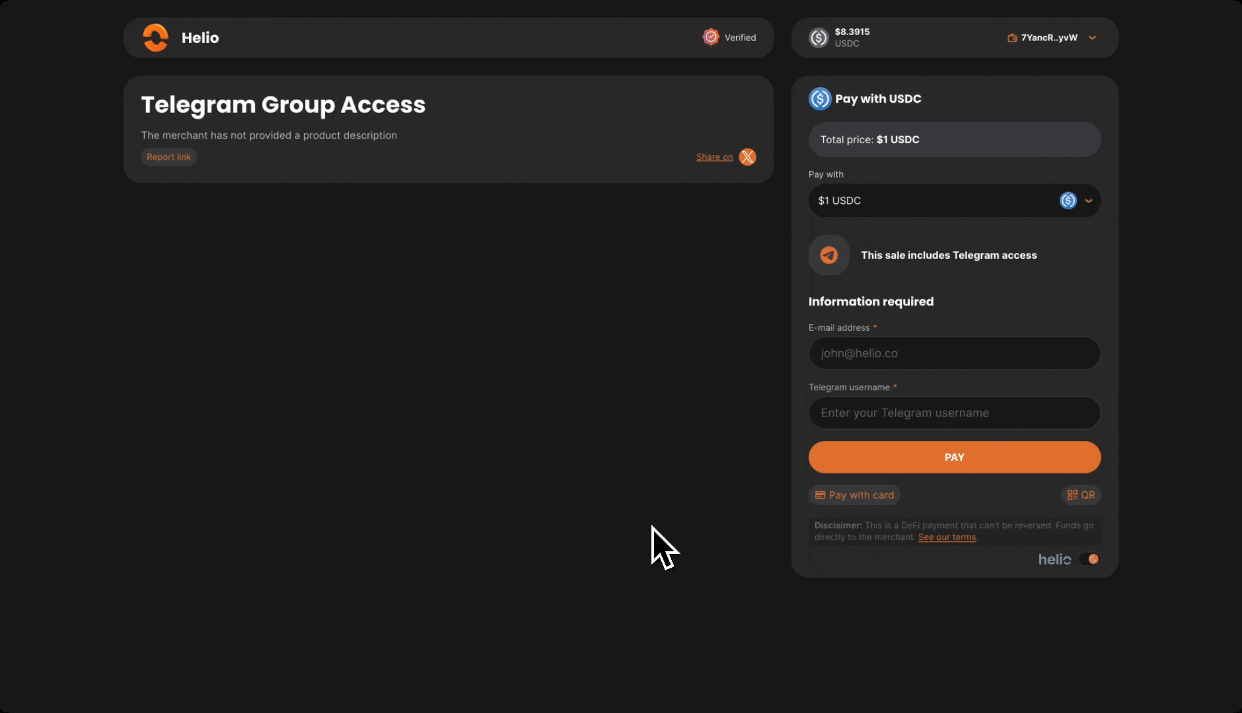Focus the Telegram username field
This screenshot has width=1242, height=713.
(x=955, y=413)
